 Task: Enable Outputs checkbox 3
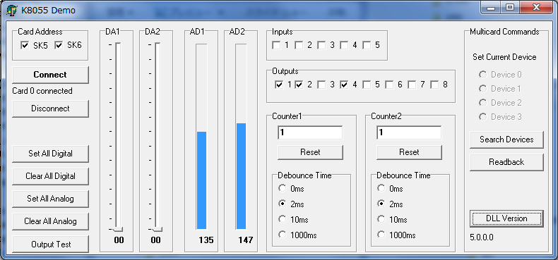click(321, 85)
